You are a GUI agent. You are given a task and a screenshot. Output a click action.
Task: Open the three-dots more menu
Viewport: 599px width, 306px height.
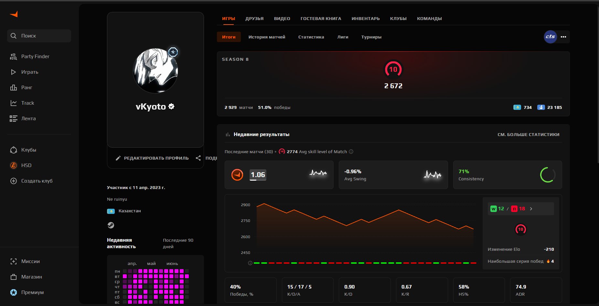[x=563, y=37]
